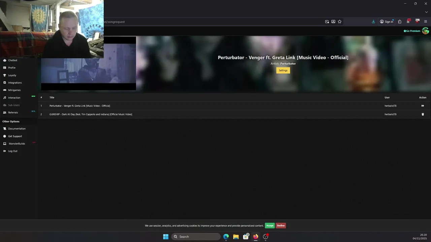Open the taskbar clock and date

[420, 237]
